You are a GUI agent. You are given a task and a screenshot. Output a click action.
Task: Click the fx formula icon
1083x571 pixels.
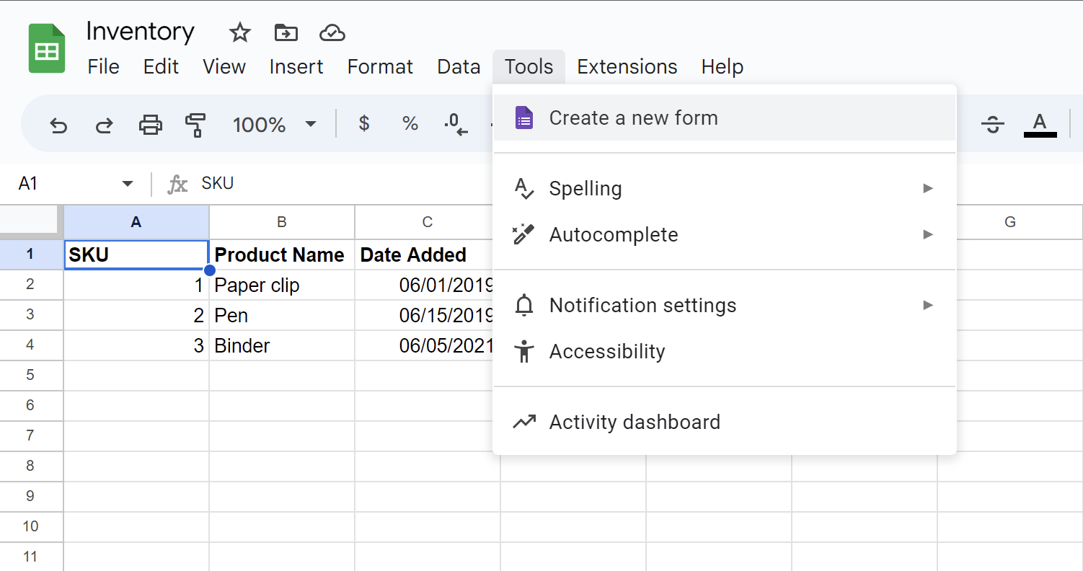tap(177, 184)
